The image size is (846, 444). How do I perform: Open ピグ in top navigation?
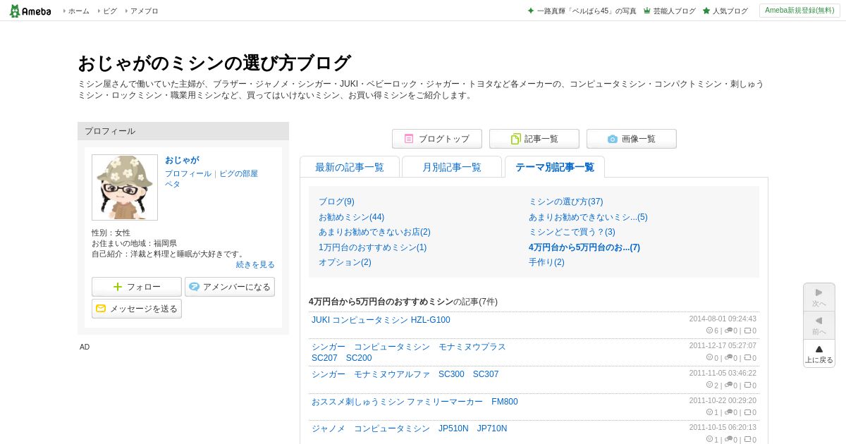coord(110,11)
